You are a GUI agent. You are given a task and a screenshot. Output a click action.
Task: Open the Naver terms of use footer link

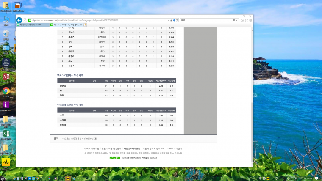pos(92,148)
